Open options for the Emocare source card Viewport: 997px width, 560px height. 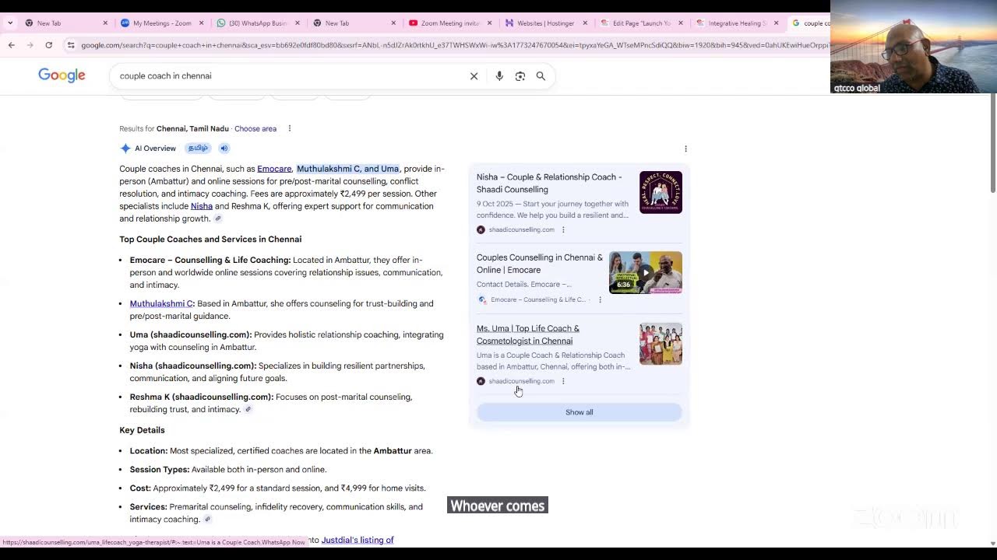[600, 299]
